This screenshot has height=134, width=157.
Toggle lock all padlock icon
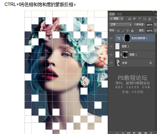(132, 30)
